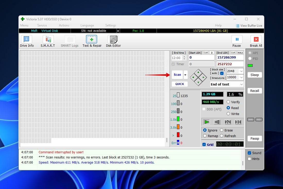The height and width of the screenshot is (189, 283).
Task: Click the up arrow on the diamond navigator
Action: (198, 72)
